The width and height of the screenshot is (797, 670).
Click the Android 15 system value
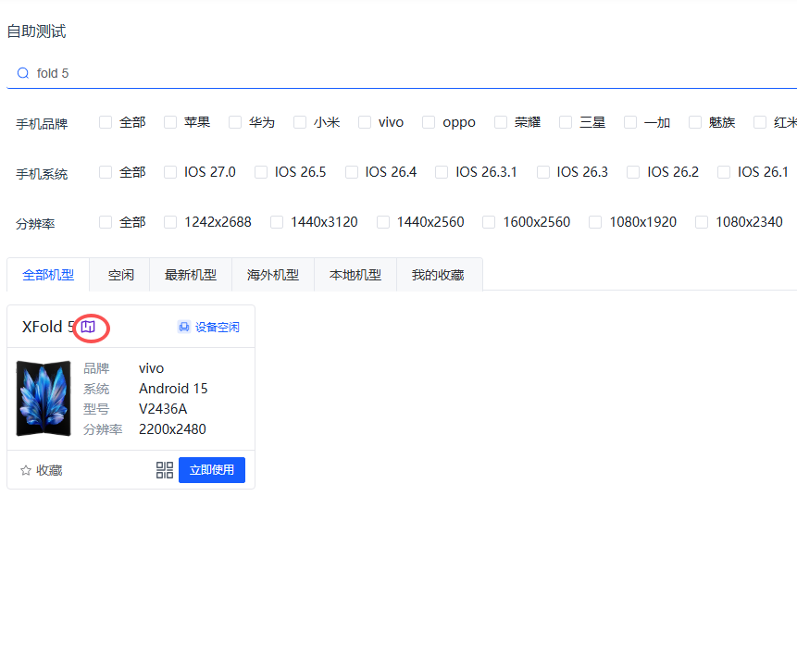click(x=173, y=389)
